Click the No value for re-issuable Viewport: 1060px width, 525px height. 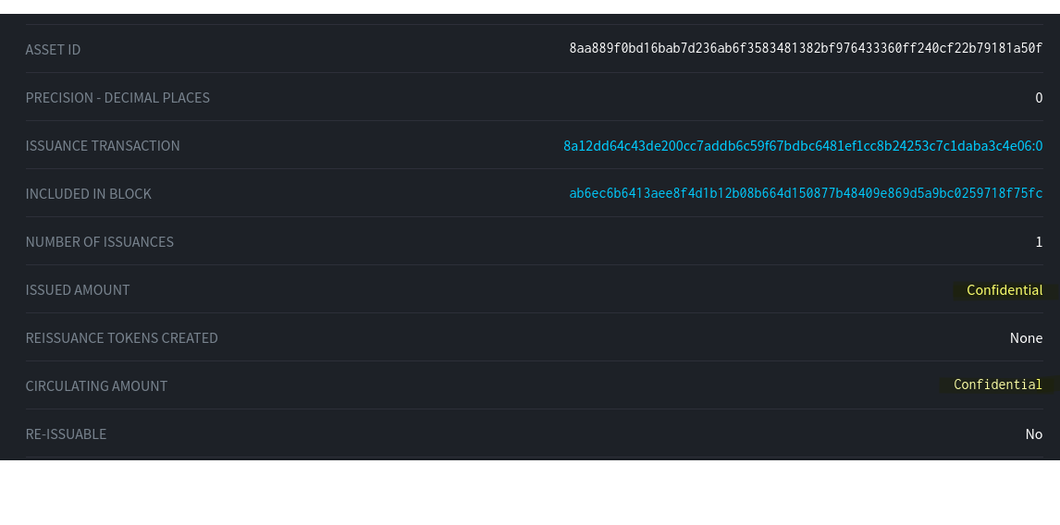[x=1033, y=434]
